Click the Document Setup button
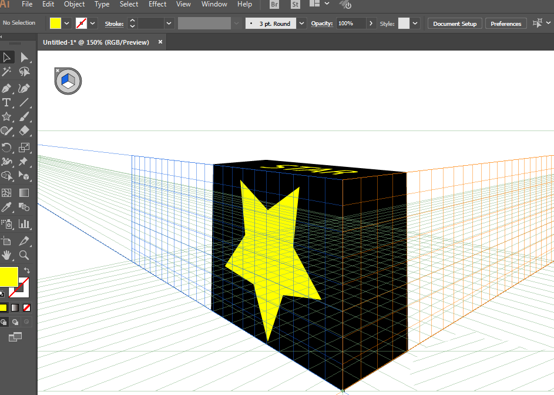 tap(455, 24)
